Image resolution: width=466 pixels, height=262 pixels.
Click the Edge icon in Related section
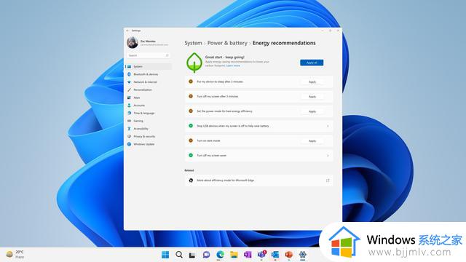pyautogui.click(x=191, y=180)
